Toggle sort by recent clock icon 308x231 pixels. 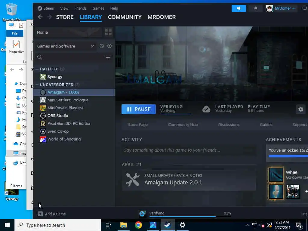click(x=102, y=46)
